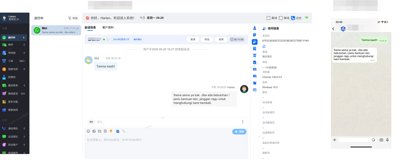Switch to the 客户资料 tab

(x=108, y=27)
